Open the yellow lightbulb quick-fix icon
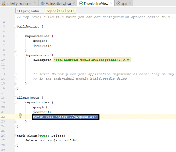 pyautogui.click(x=20, y=115)
